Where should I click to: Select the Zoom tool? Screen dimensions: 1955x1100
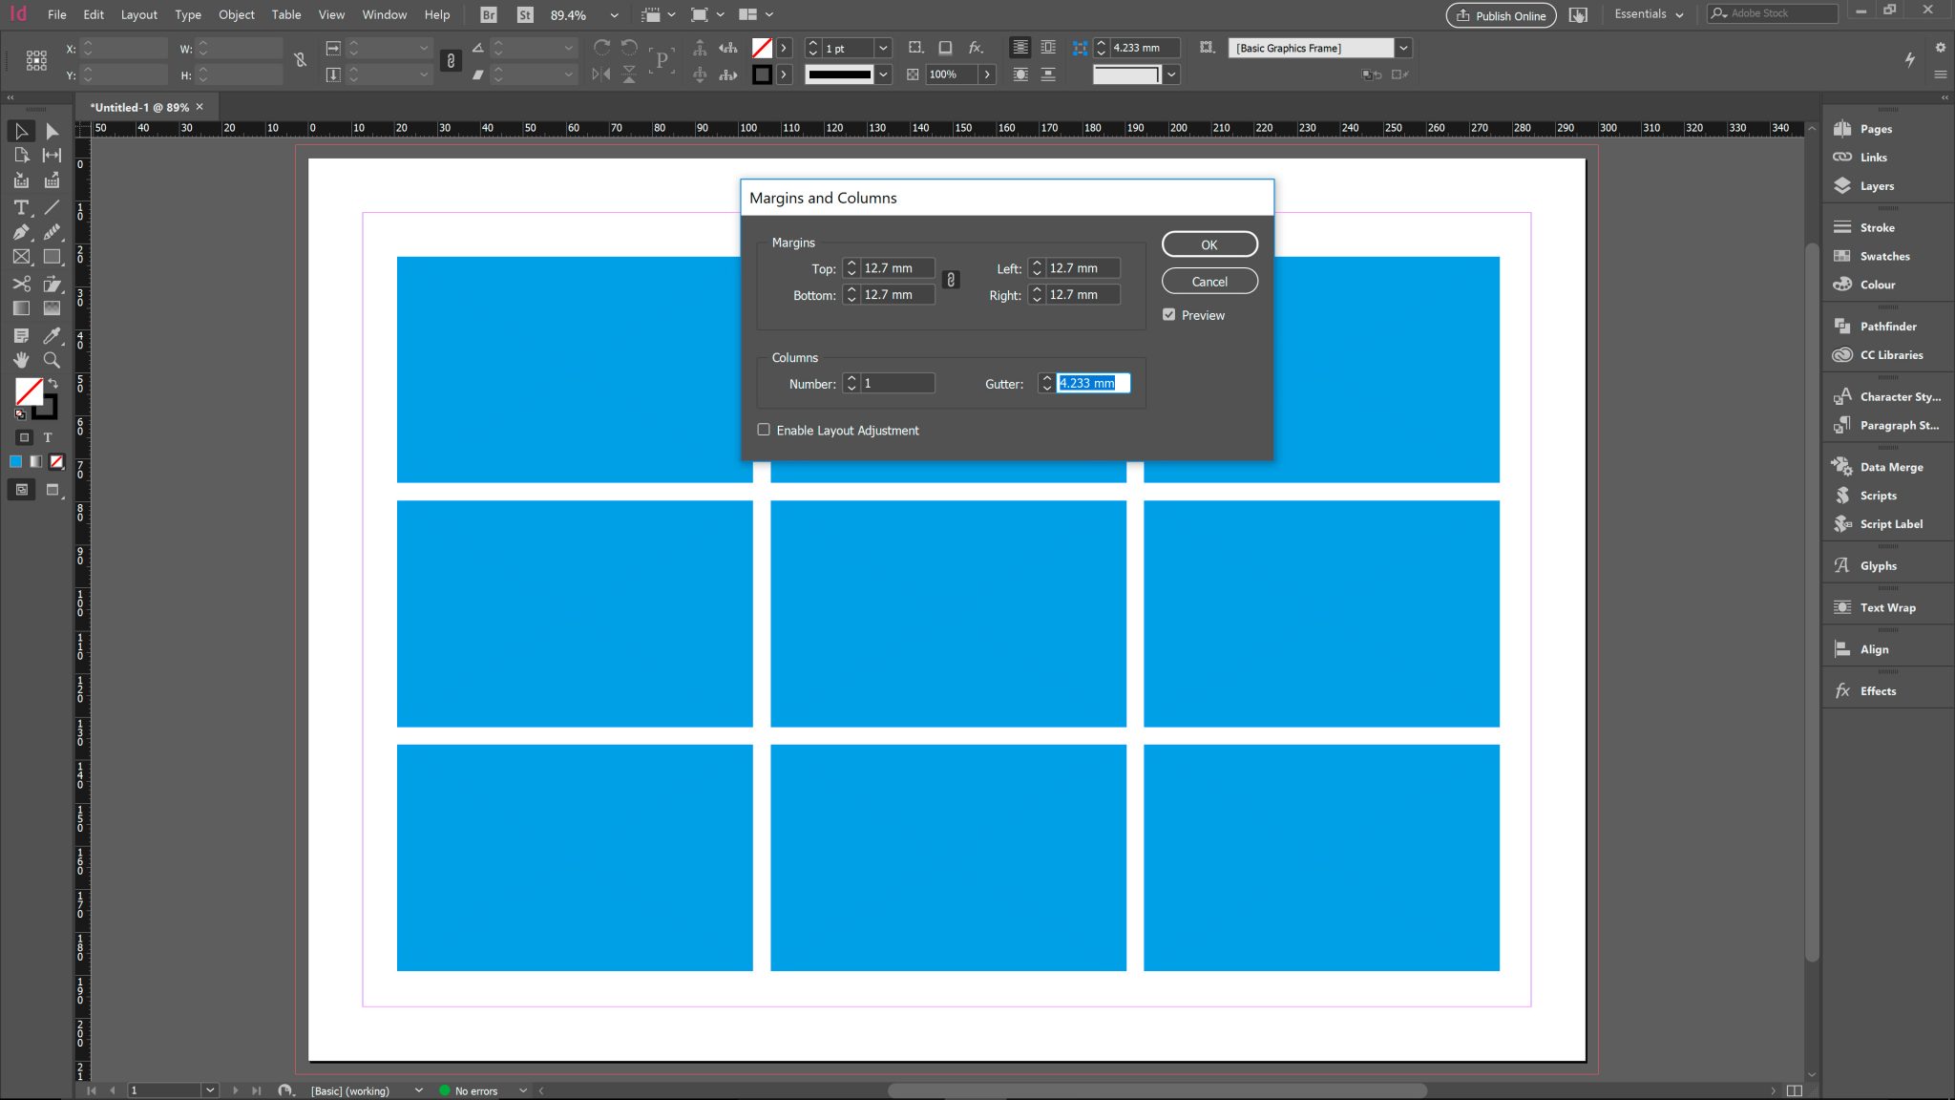[x=52, y=360]
